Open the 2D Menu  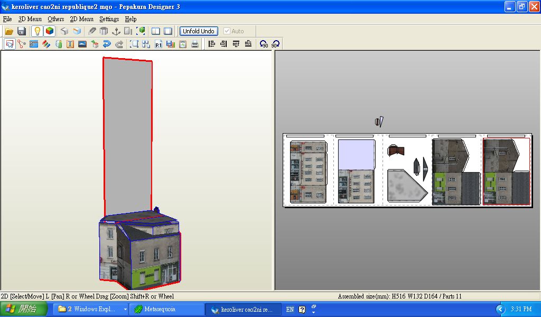81,19
